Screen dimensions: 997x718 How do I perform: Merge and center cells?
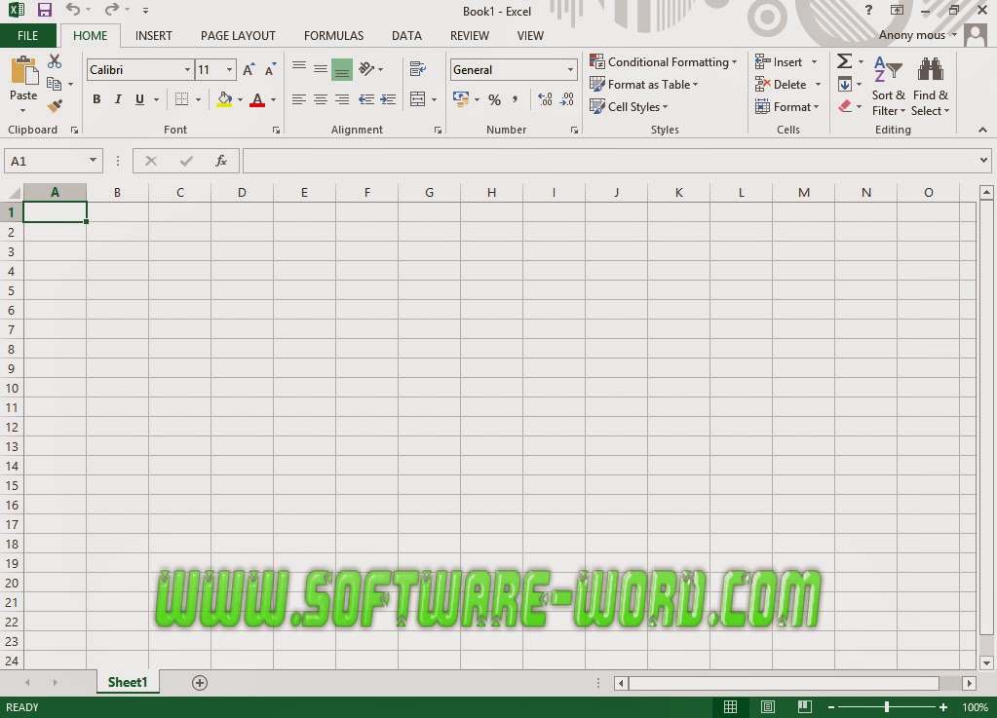tap(418, 99)
